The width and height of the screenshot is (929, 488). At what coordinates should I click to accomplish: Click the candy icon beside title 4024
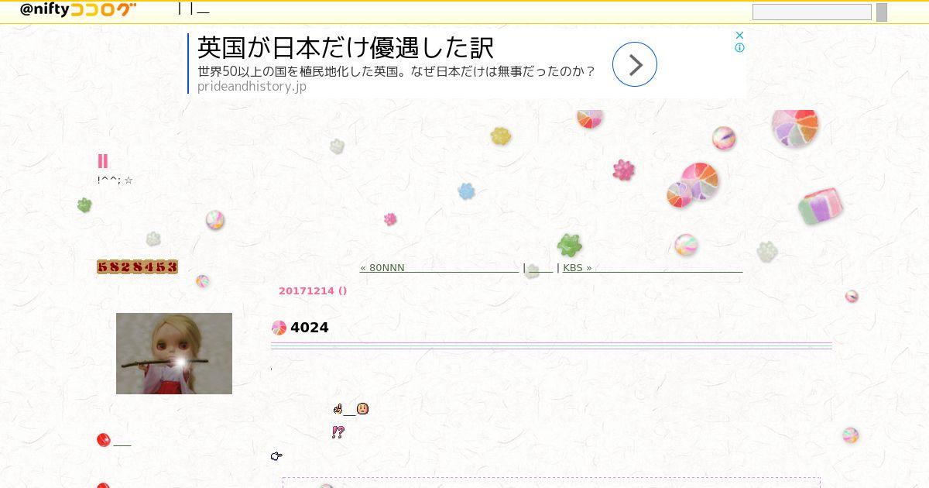pyautogui.click(x=279, y=328)
